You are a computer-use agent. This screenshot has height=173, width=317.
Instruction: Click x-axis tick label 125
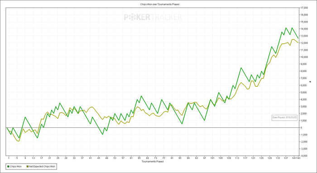coord(262,158)
